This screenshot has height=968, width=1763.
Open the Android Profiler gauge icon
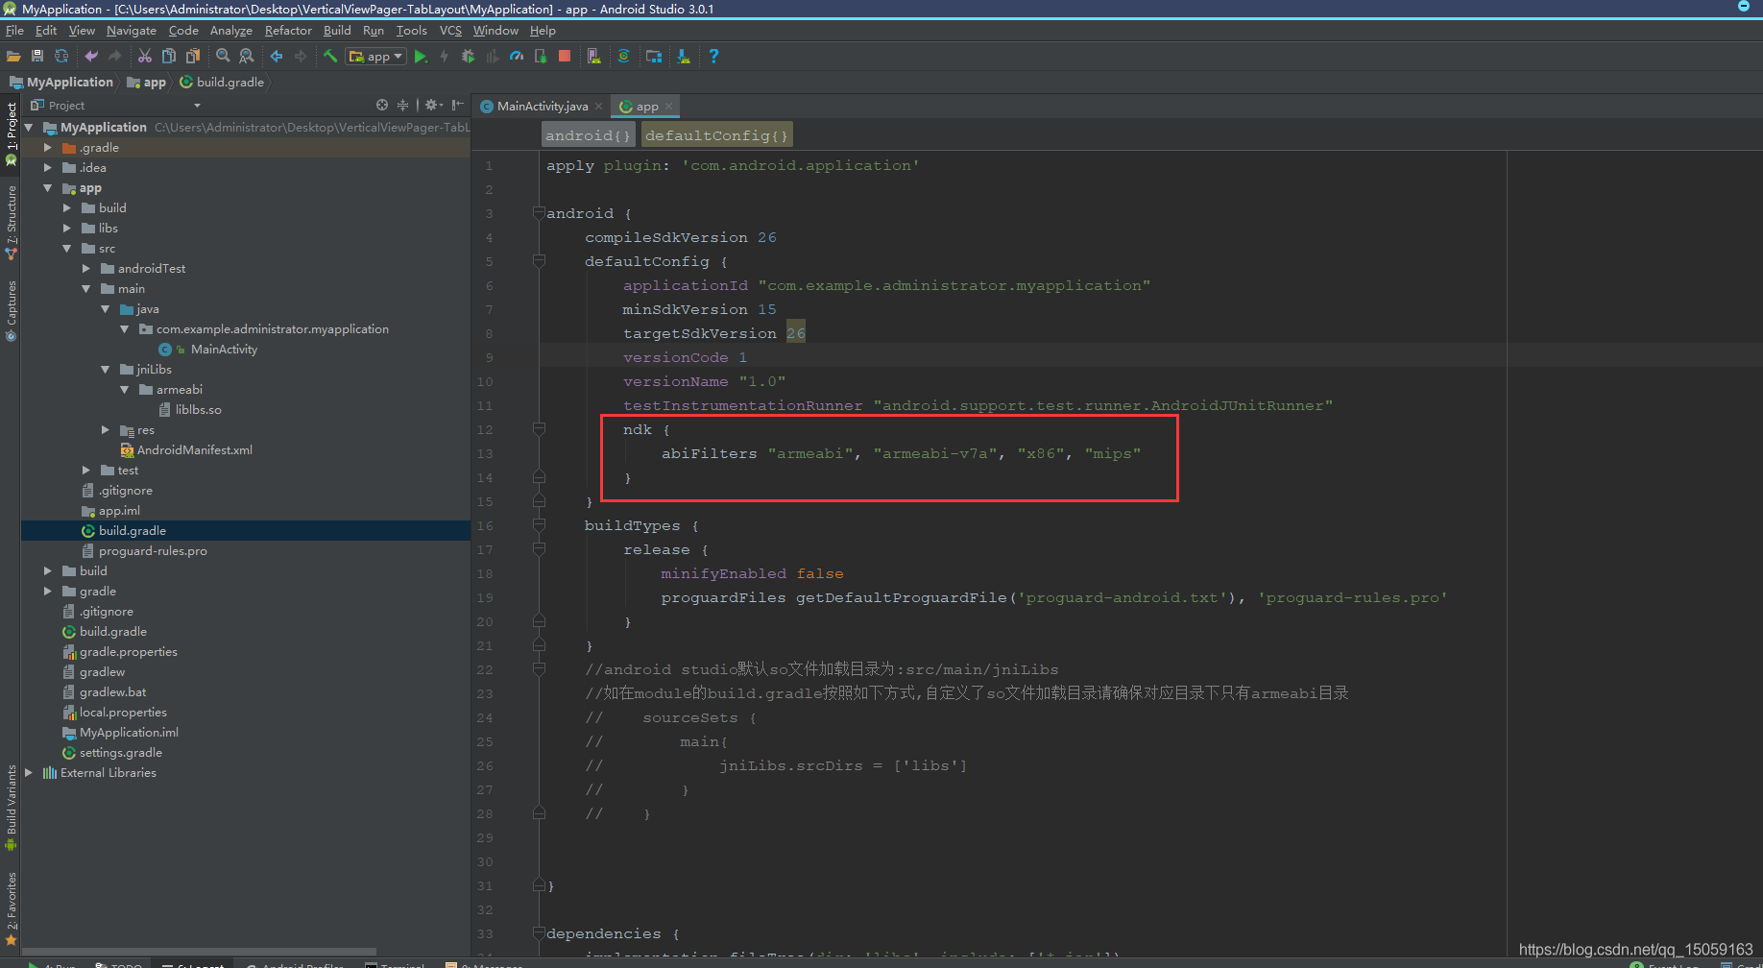(x=517, y=57)
